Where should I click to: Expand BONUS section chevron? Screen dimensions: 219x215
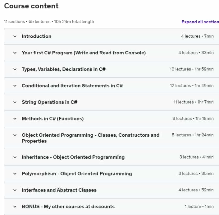click(x=15, y=207)
